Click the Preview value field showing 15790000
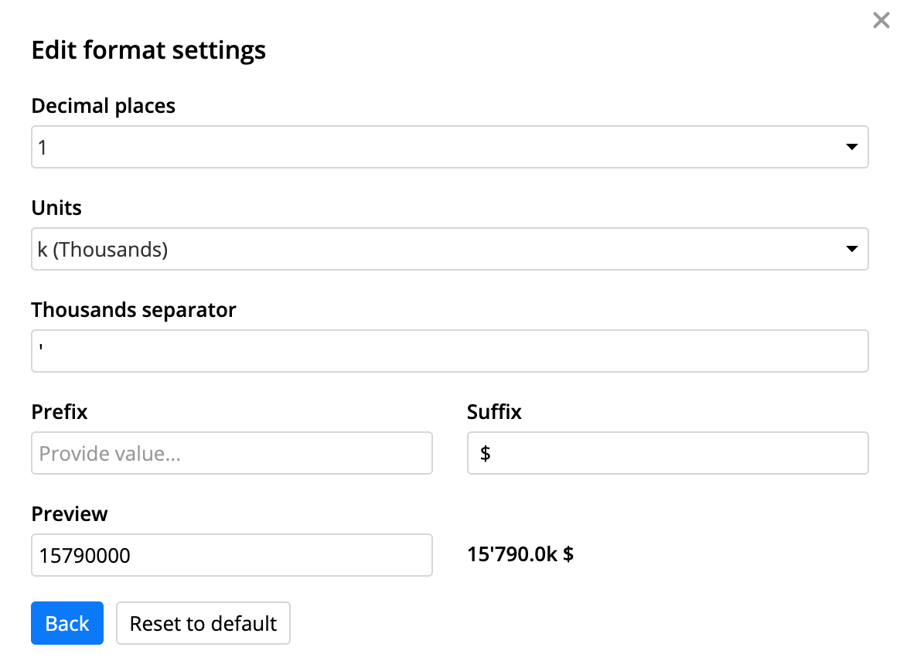Image resolution: width=900 pixels, height=671 pixels. [x=231, y=555]
